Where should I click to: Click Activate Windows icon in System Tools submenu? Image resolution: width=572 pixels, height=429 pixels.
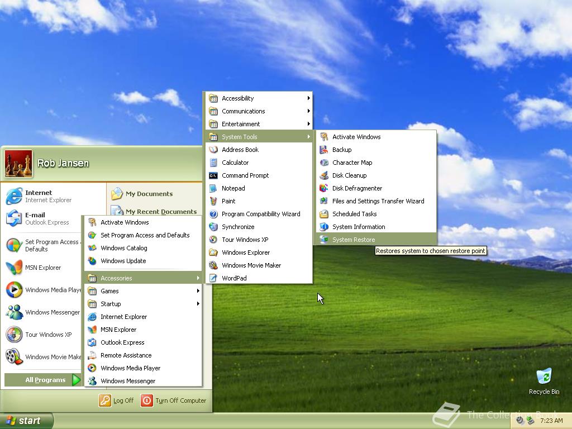[323, 137]
